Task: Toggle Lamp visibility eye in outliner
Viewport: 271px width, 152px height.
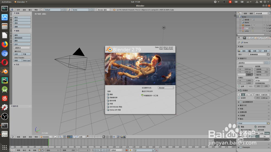Action: (x=264, y=31)
